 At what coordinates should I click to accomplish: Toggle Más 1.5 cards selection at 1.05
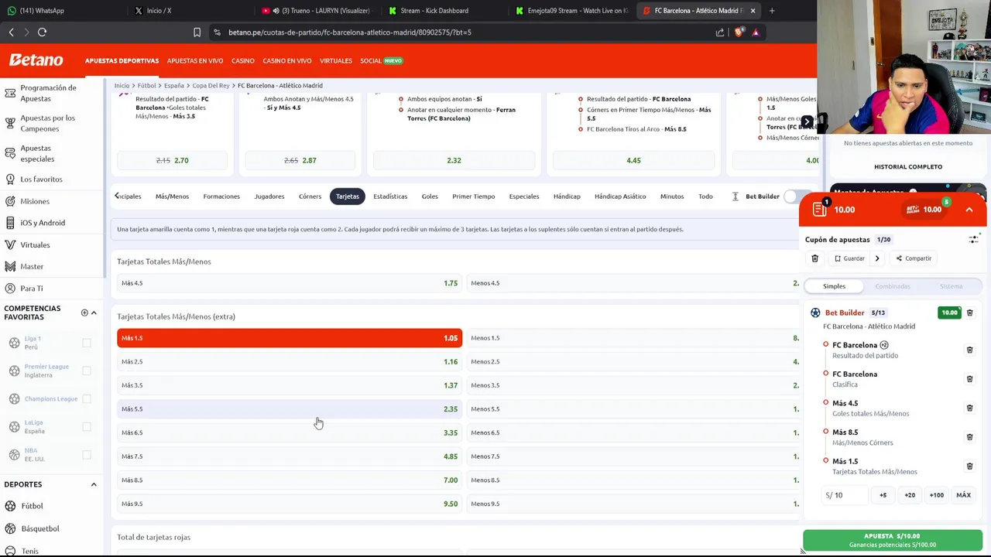(290, 338)
